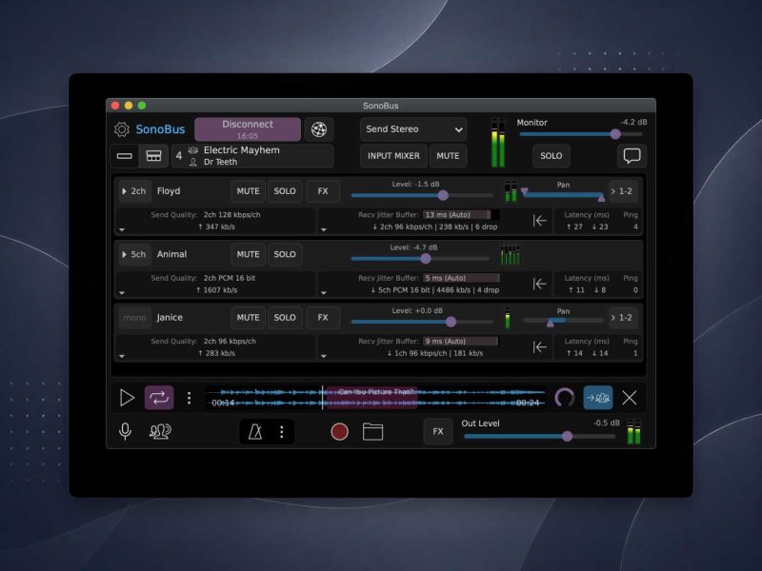Viewport: 762px width, 571px height.
Task: Open the recordings folder
Action: pos(372,431)
